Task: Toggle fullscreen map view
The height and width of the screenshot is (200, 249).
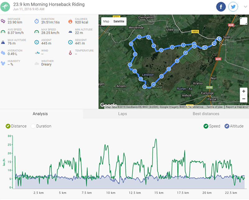Action: [x=243, y=21]
